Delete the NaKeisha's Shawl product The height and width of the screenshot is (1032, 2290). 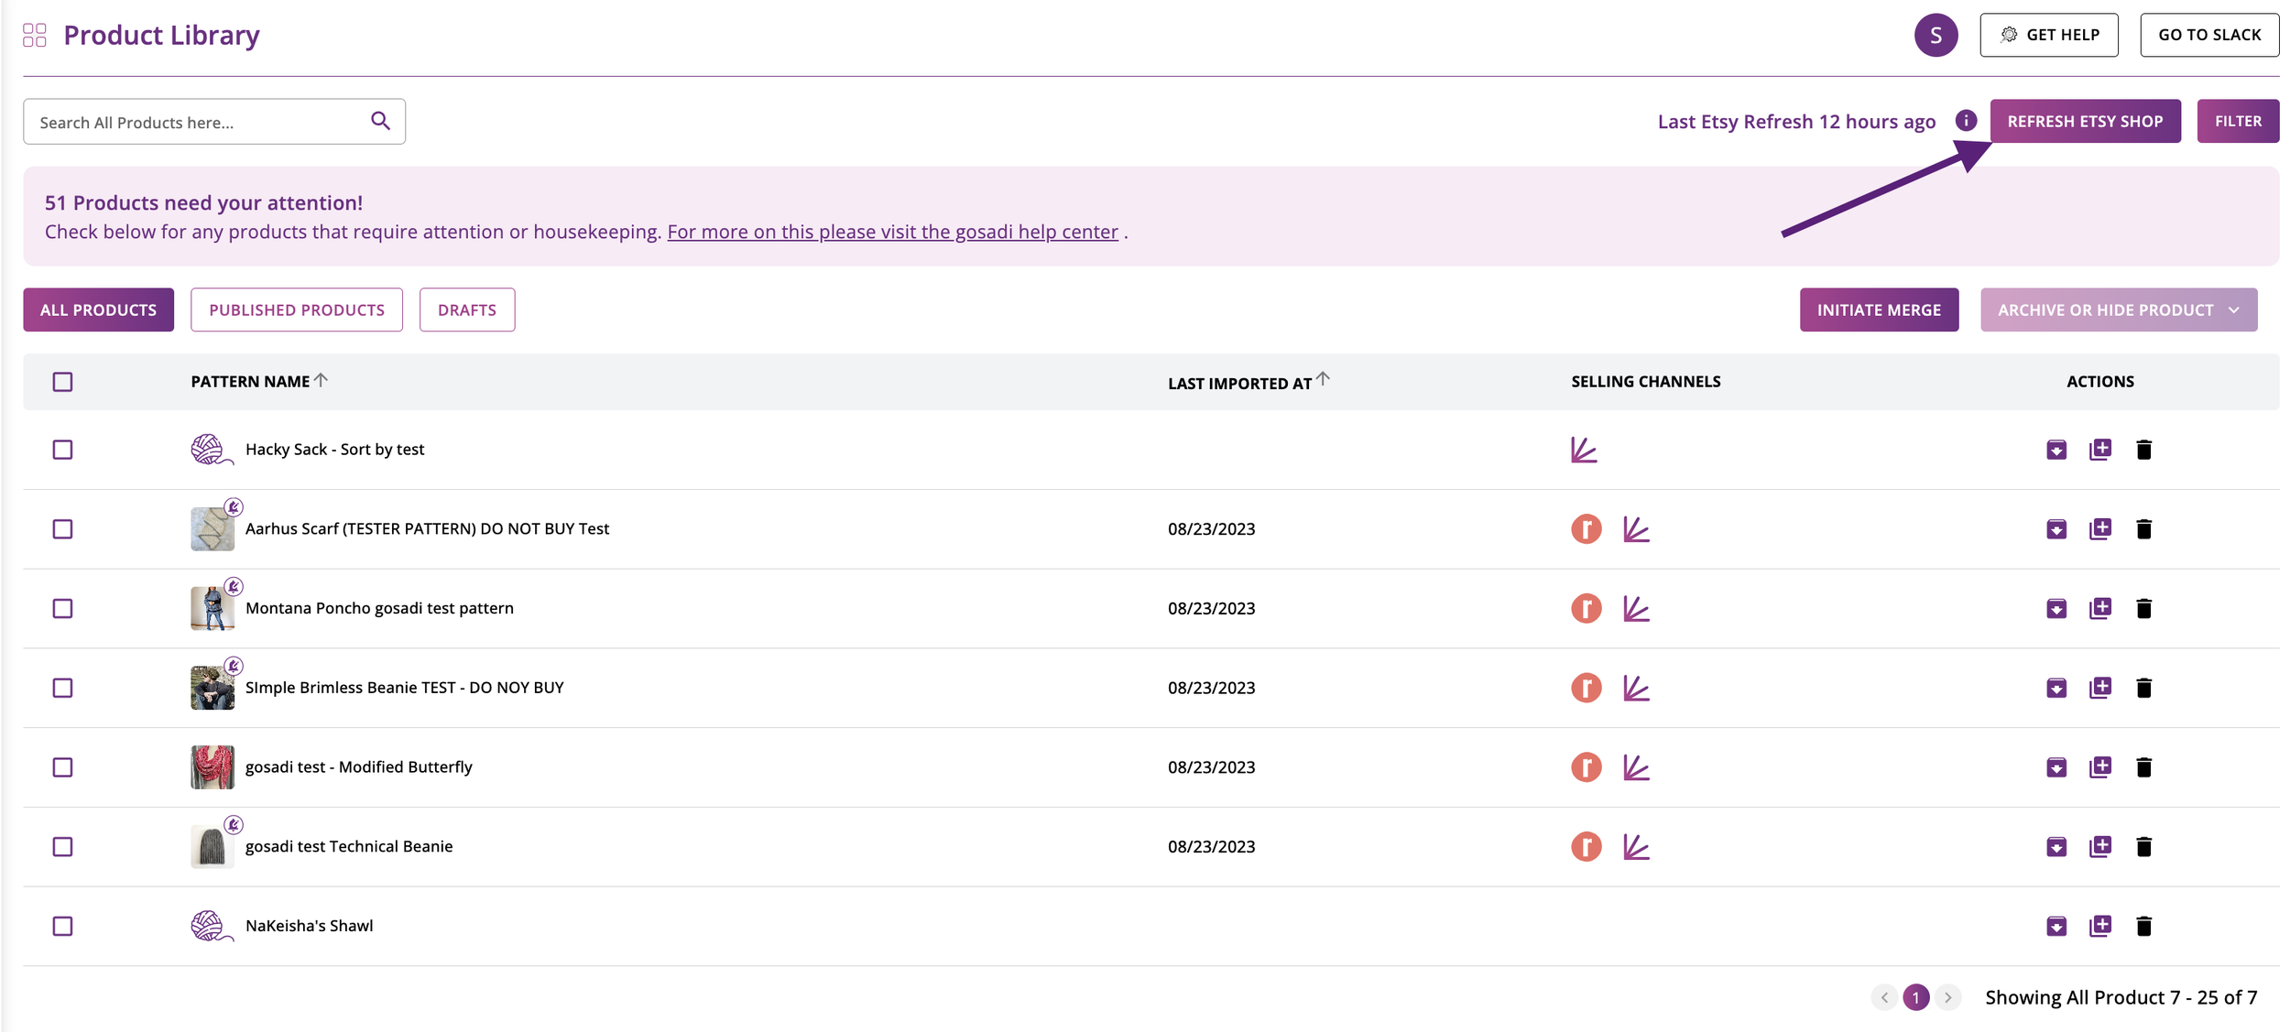point(2143,926)
